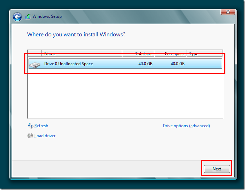The image size is (245, 190).
Task: Sort by the Name column header
Action: [82, 53]
